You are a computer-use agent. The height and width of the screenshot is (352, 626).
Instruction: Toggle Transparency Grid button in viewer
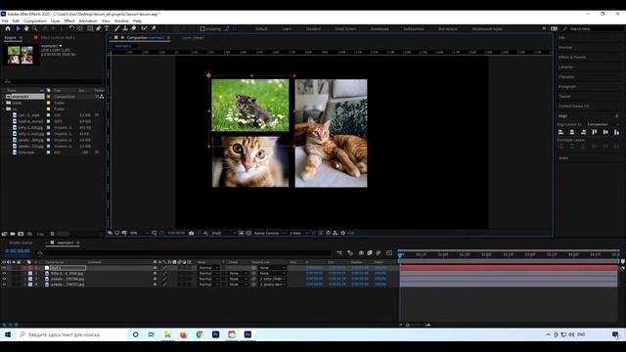pos(248,233)
